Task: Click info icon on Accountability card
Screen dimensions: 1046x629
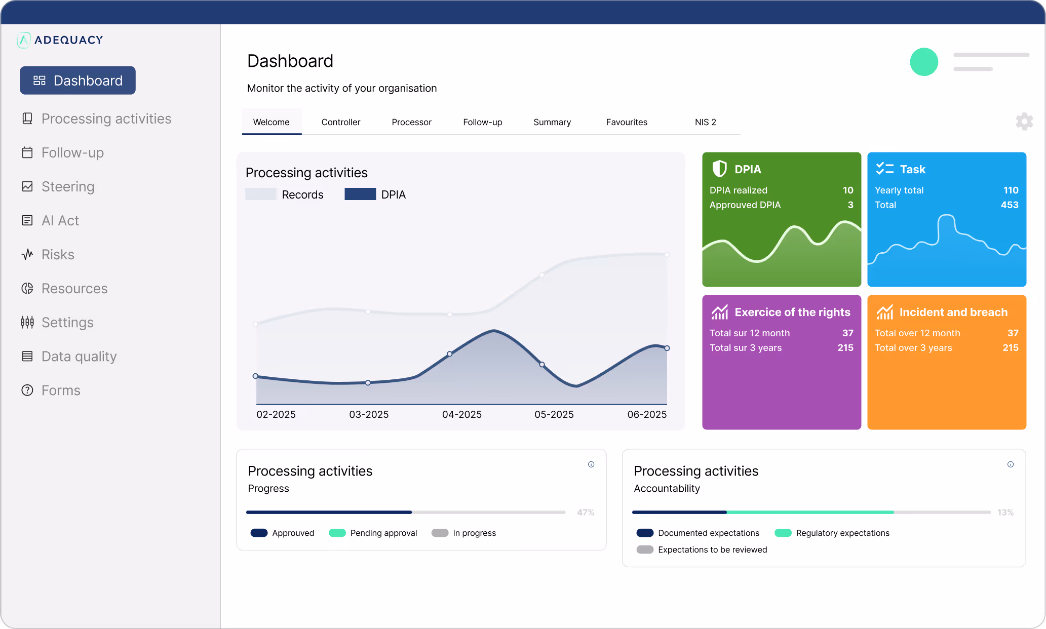Action: [x=1010, y=464]
